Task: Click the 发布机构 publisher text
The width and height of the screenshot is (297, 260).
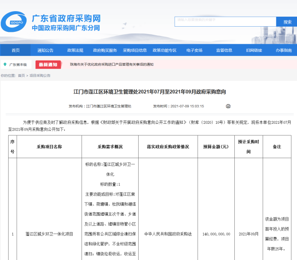Action: click(100, 106)
